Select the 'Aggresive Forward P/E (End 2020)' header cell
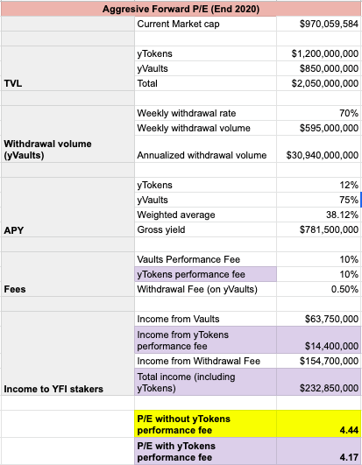 (181, 9)
